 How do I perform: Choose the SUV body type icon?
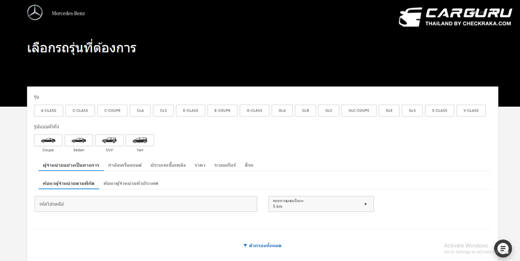[109, 140]
